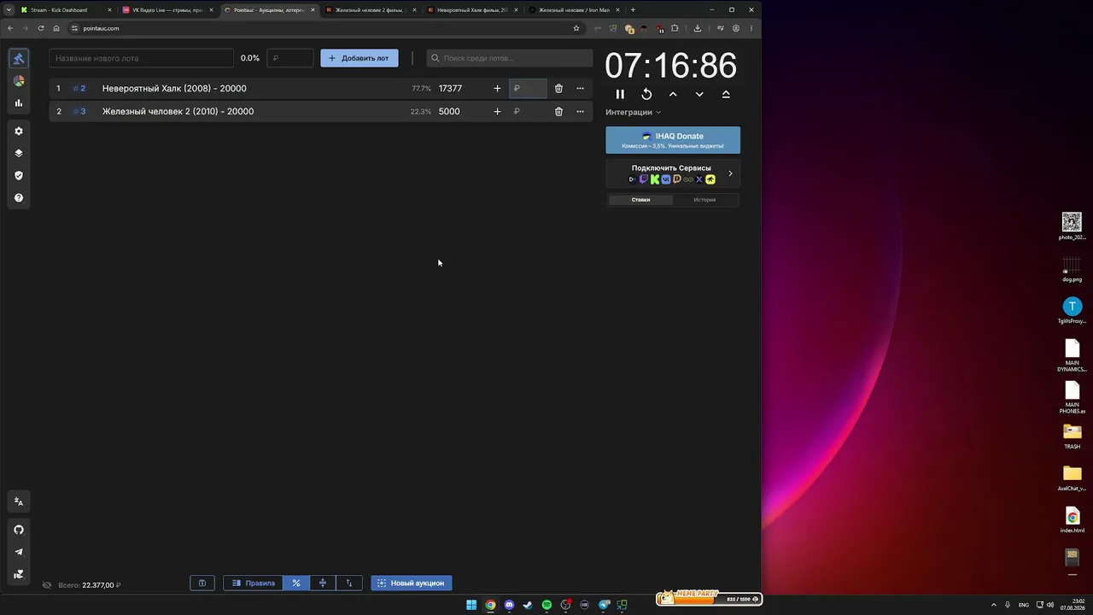Expand the Интеграции section

634,112
